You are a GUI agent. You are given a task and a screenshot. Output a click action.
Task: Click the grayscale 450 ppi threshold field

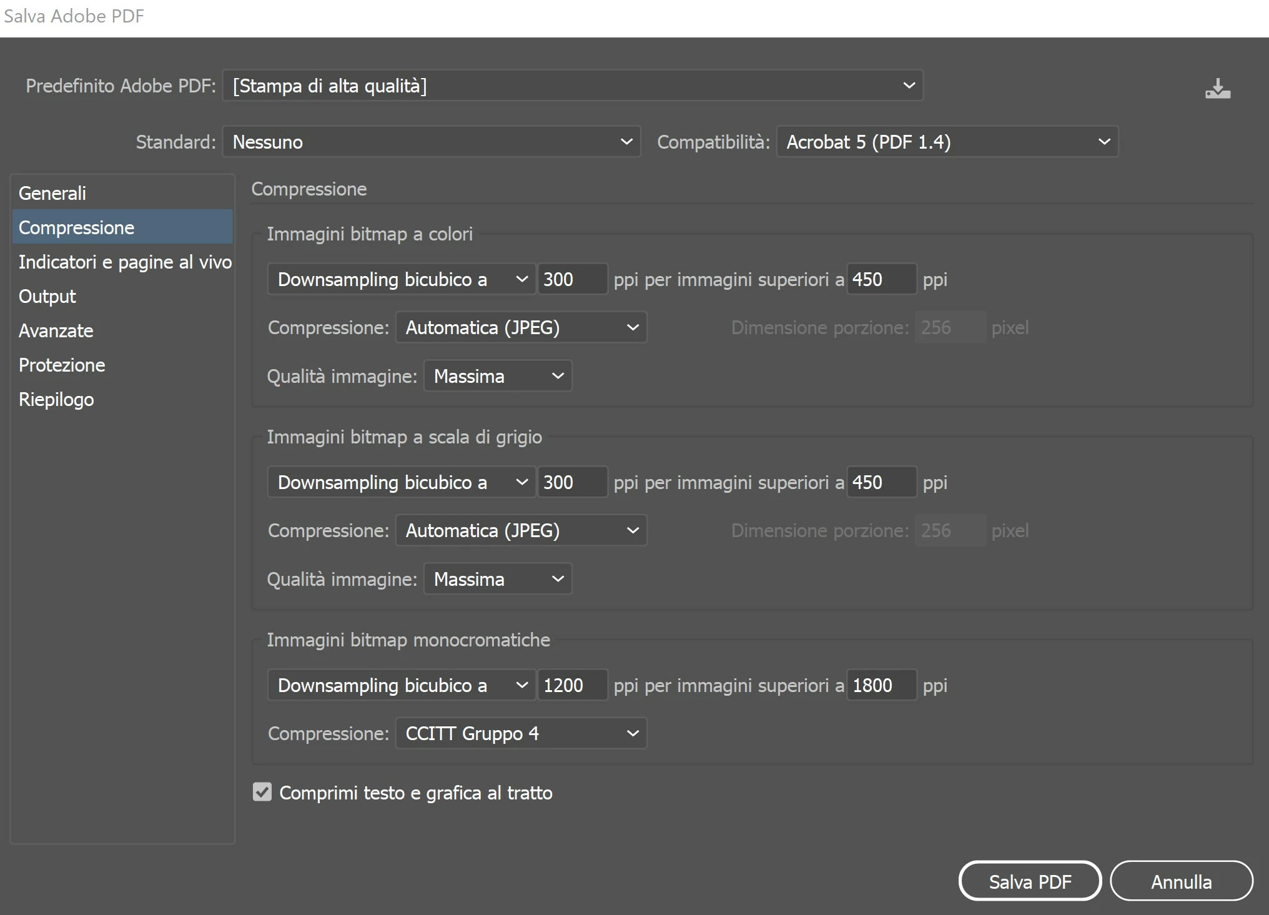point(881,482)
